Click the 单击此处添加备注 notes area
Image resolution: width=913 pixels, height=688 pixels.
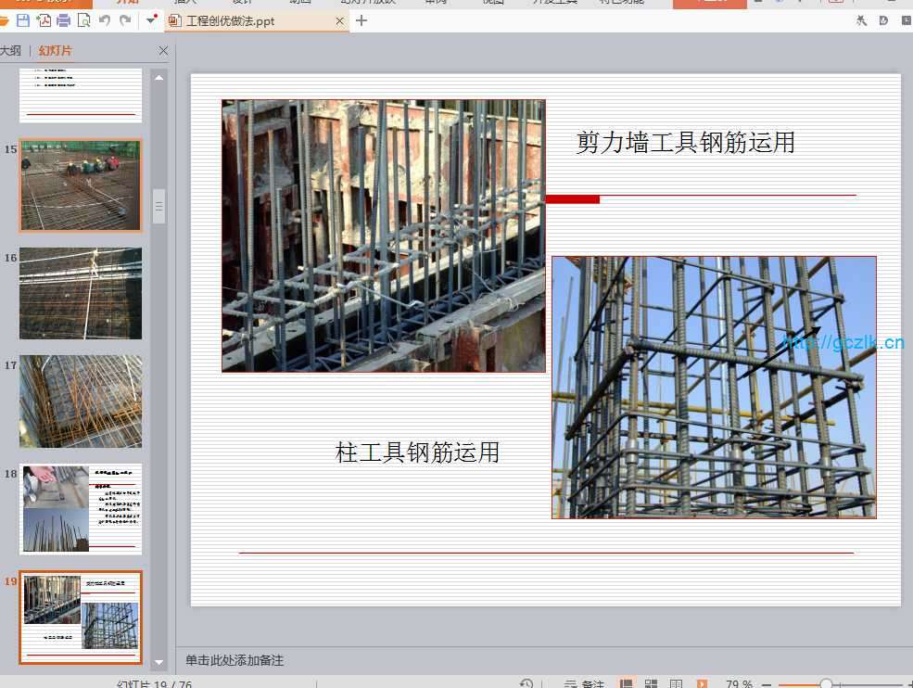(x=235, y=660)
